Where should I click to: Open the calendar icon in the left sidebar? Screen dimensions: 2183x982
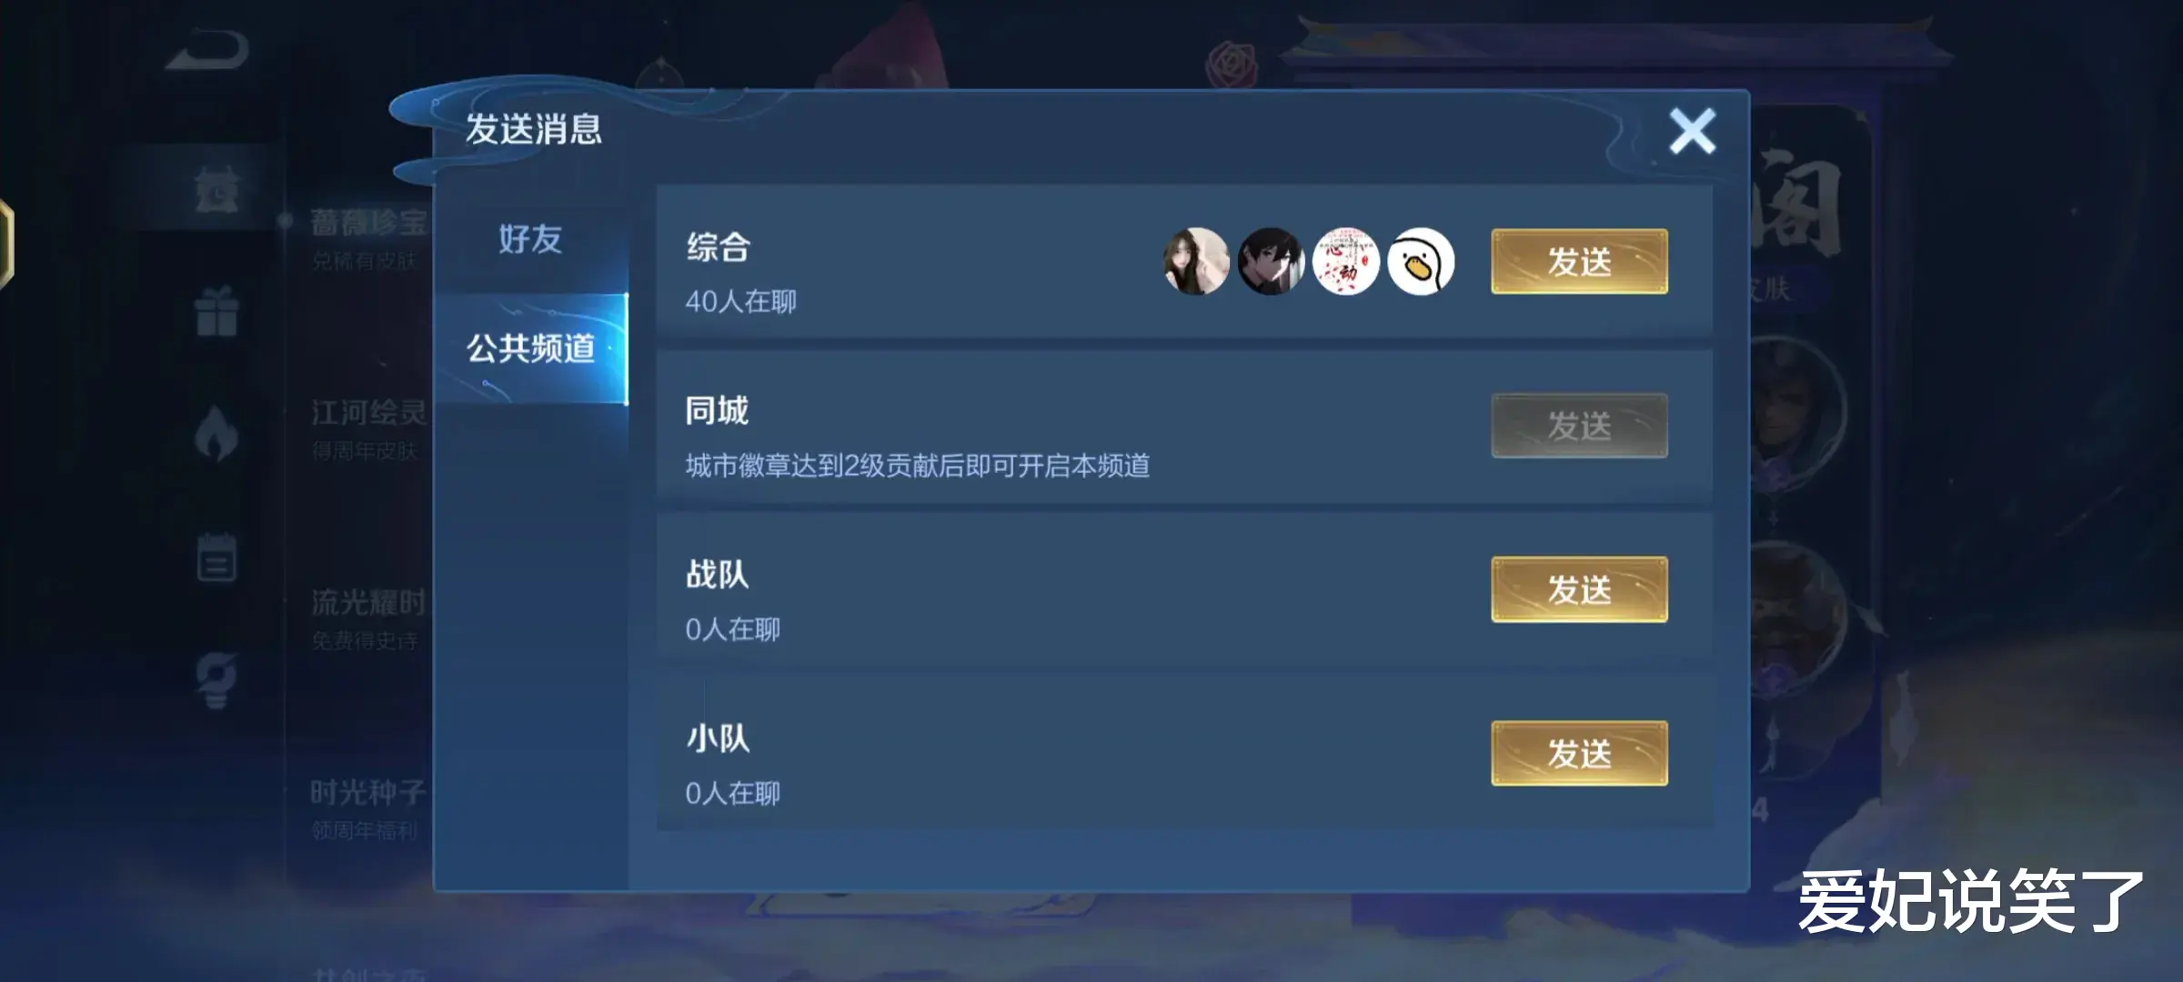[216, 556]
